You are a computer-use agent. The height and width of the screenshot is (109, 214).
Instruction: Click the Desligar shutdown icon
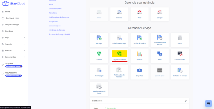(160, 12)
